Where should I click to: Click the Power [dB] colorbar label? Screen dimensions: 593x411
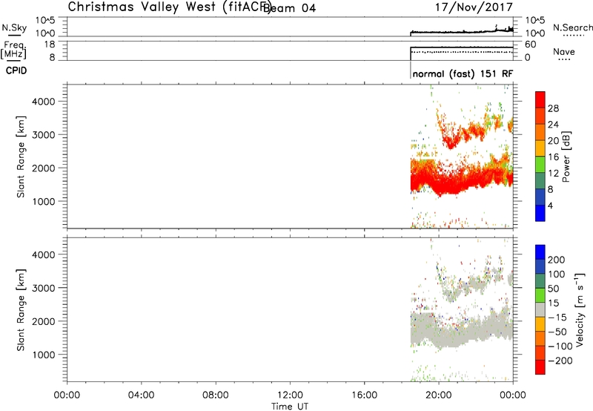coord(566,157)
